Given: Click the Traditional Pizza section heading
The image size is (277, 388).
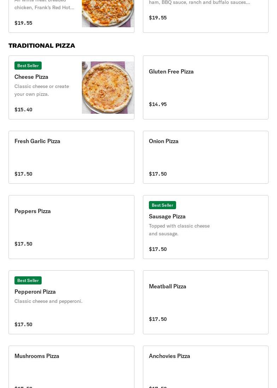Looking at the screenshot, I should coord(42,46).
